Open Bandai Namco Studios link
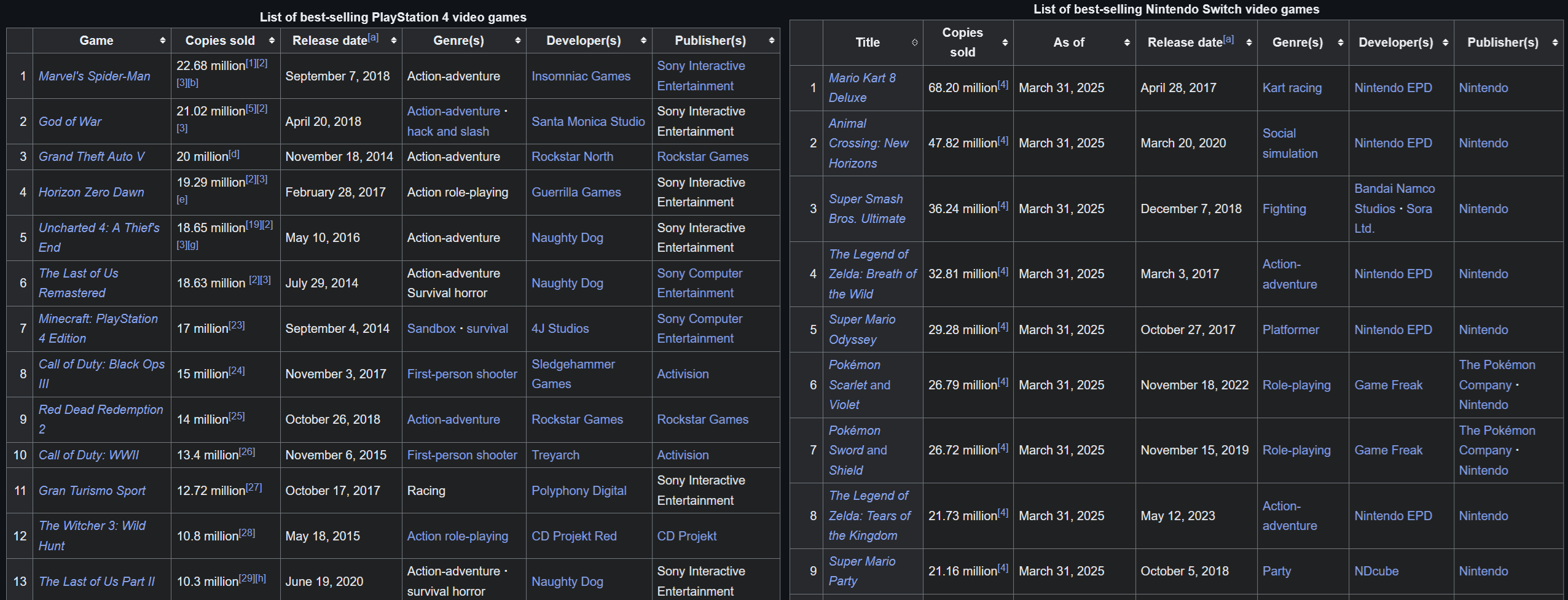This screenshot has height=600, width=1568. (x=1394, y=198)
